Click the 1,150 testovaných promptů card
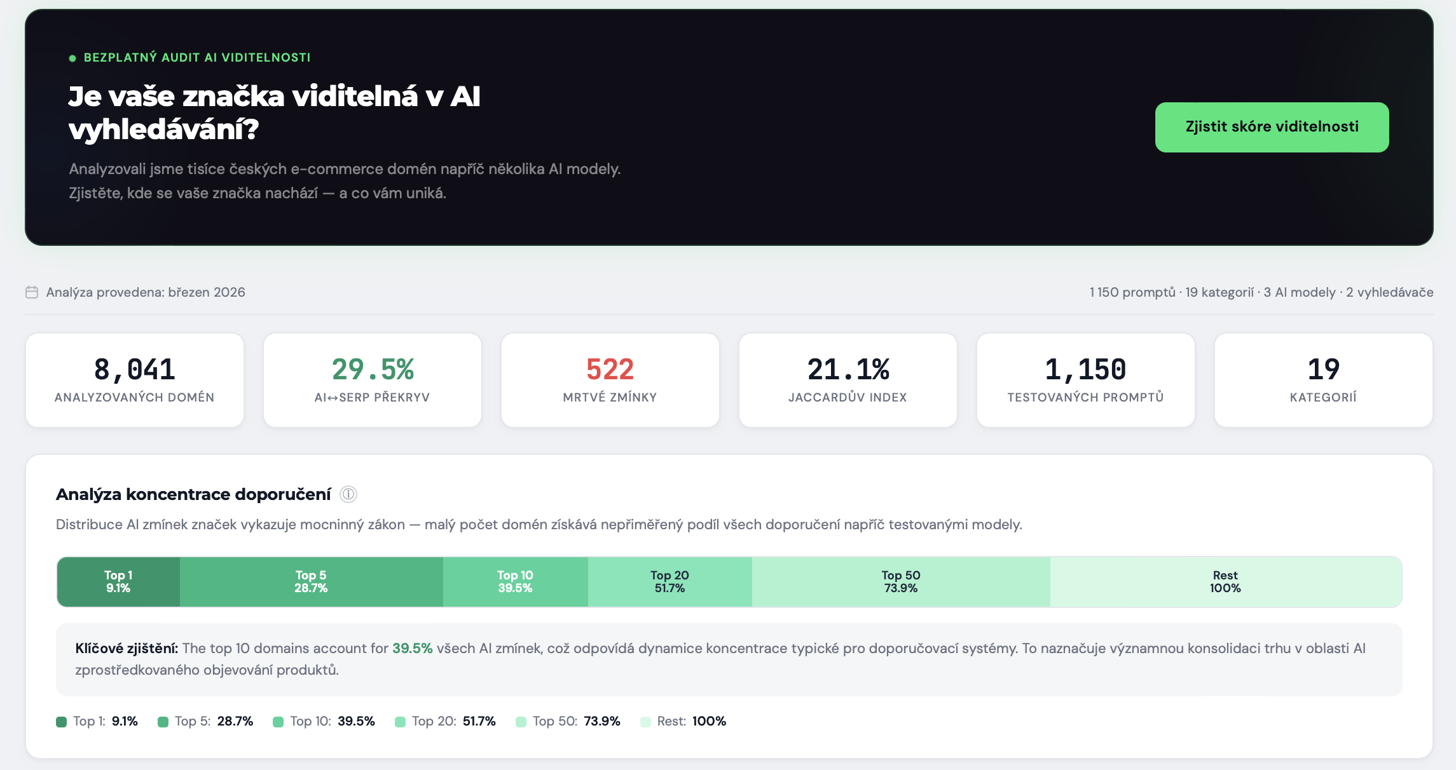This screenshot has width=1456, height=770. pyautogui.click(x=1085, y=379)
